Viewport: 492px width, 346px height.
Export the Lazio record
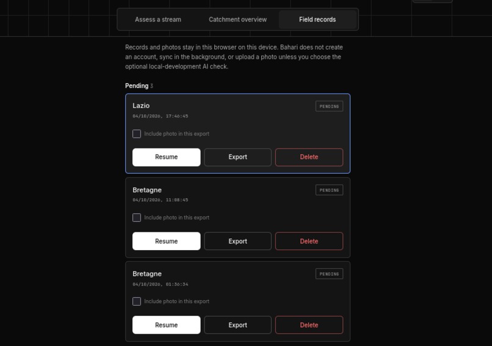click(237, 157)
